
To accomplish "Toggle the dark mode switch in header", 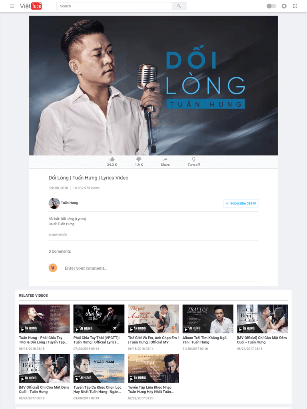I will click(271, 6).
